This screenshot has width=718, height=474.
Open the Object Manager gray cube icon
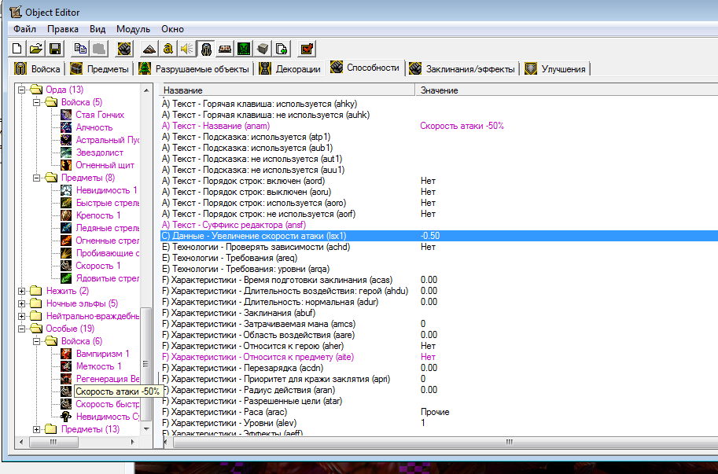tap(263, 49)
